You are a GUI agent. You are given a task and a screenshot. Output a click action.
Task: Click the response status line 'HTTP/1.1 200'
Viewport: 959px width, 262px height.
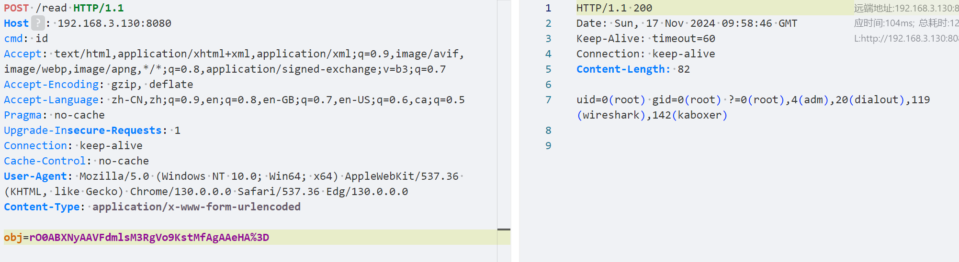pyautogui.click(x=614, y=8)
